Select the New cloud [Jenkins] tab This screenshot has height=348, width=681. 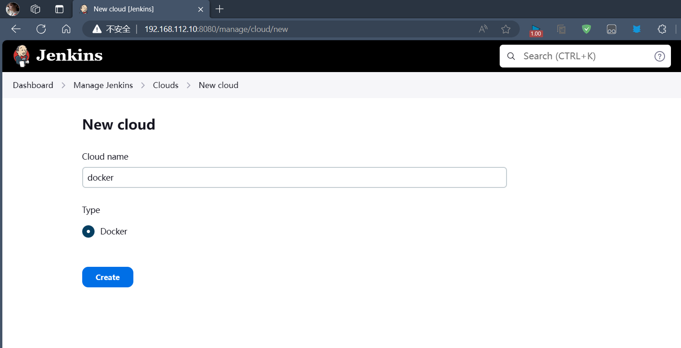pos(141,9)
